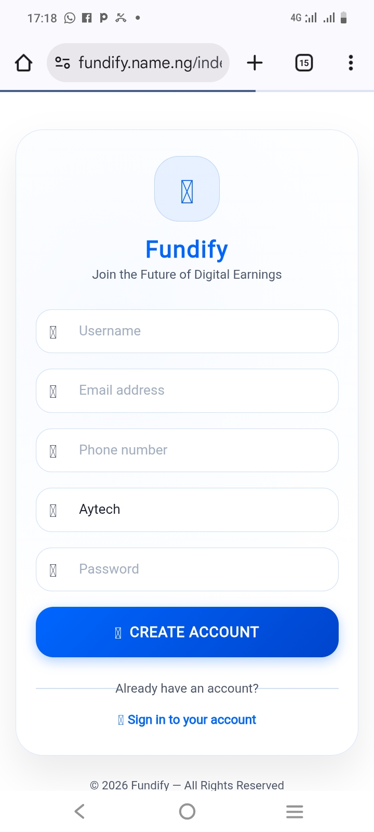
Task: Click the icon beside Email address field
Action: click(53, 391)
